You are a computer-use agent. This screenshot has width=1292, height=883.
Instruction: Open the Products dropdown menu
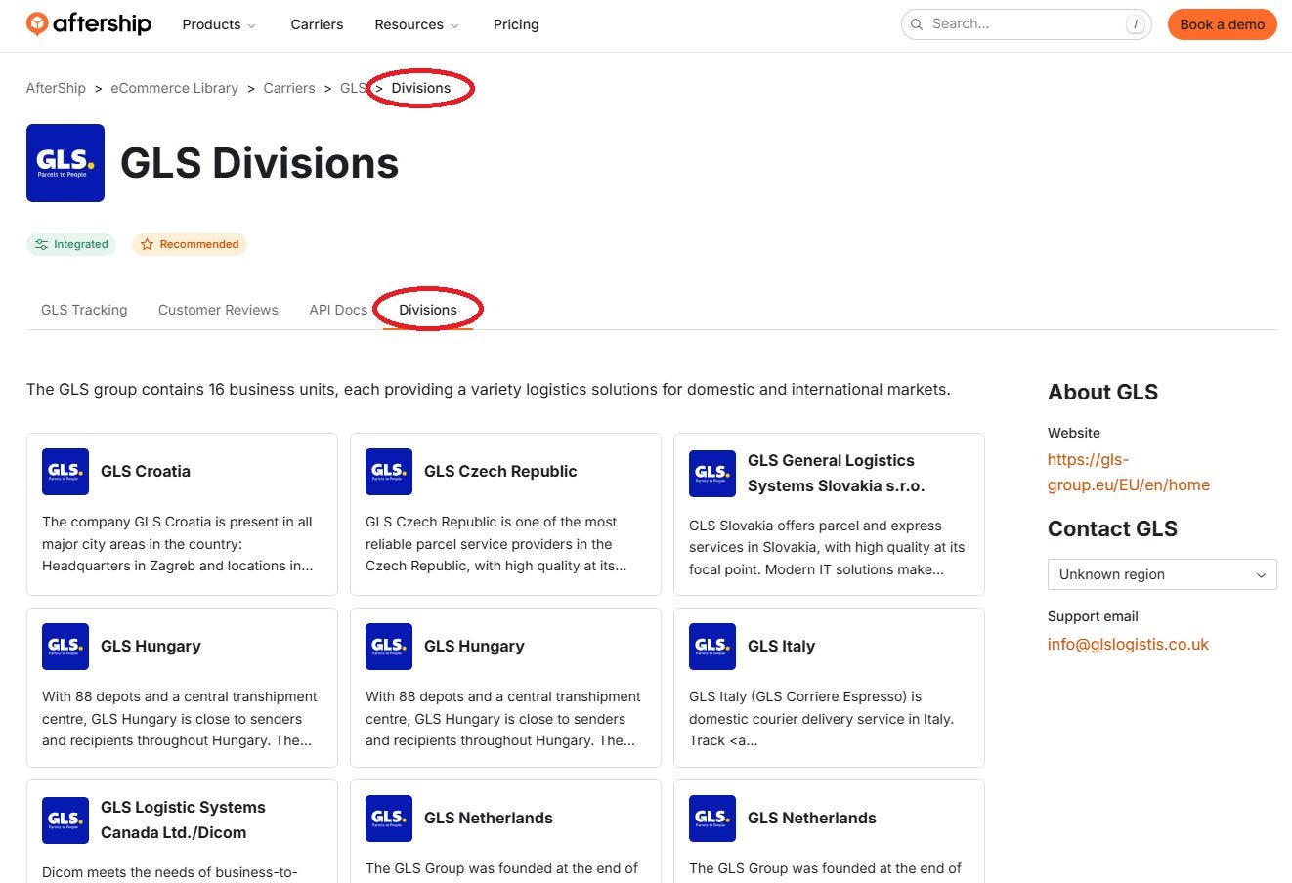pos(219,24)
